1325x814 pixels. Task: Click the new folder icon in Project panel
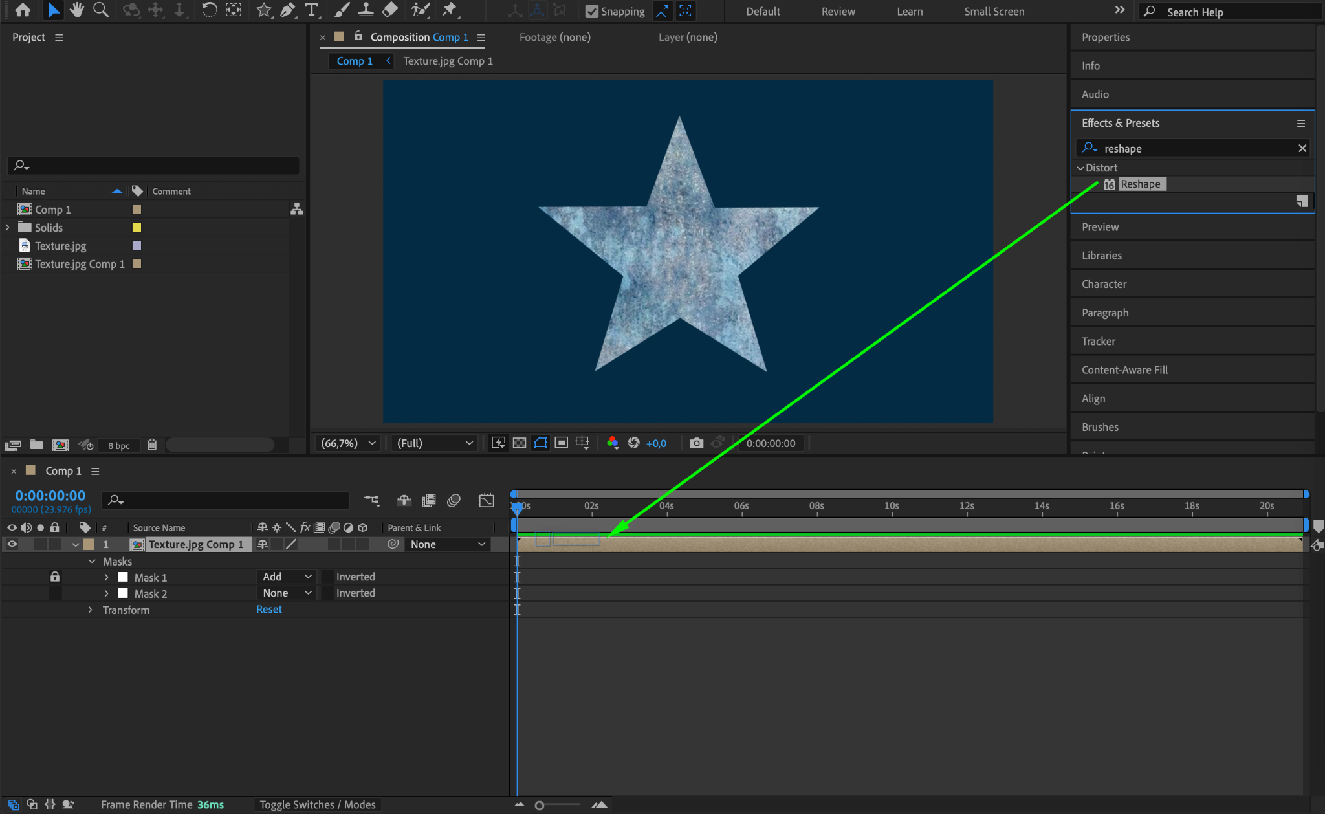click(36, 445)
